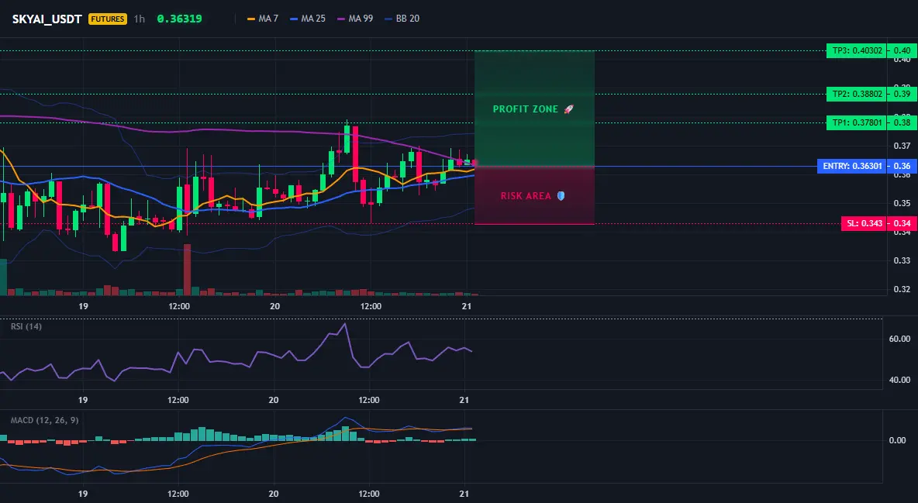Click the SL: 0.343 stop-loss label
The image size is (918, 503).
(864, 223)
